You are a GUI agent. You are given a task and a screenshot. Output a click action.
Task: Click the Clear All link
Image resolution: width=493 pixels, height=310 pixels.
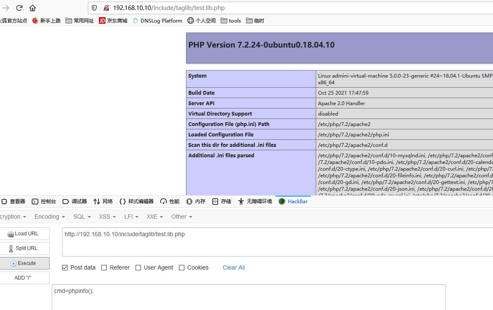point(234,267)
